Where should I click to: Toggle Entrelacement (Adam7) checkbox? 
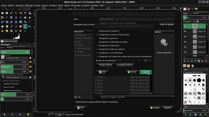(x=97, y=31)
